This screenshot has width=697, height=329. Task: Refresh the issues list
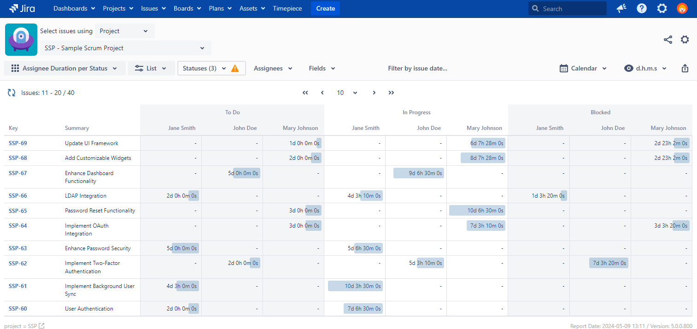coord(11,92)
